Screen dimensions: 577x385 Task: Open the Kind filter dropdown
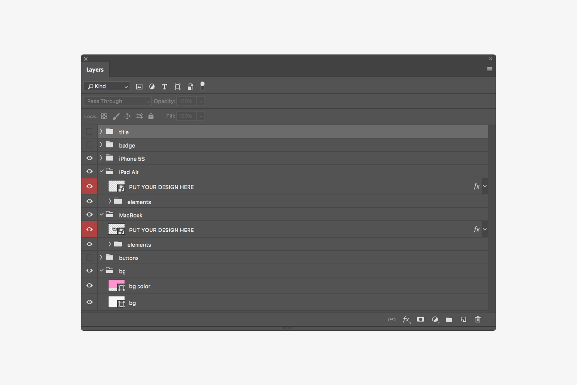pyautogui.click(x=106, y=86)
